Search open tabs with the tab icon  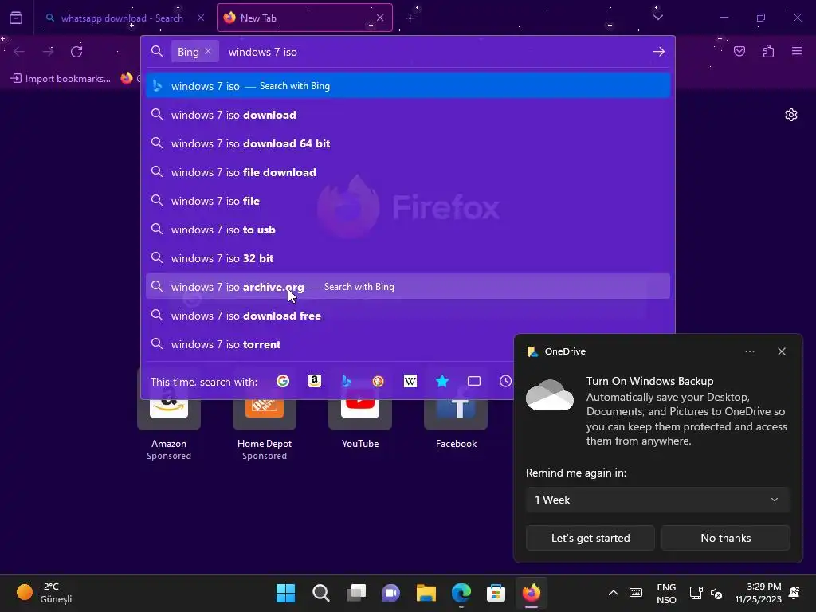[x=473, y=382]
